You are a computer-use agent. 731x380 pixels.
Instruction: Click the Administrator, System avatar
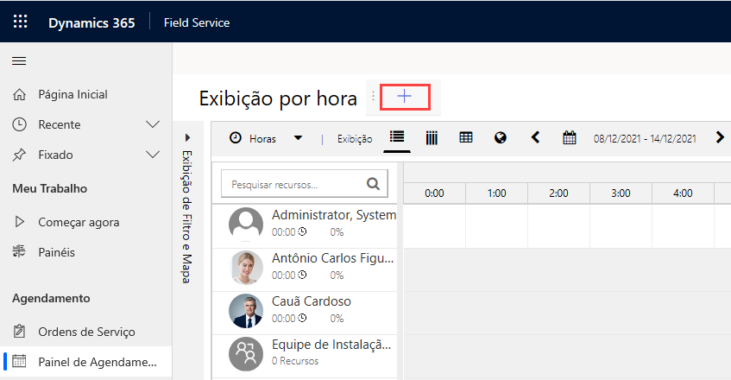tap(246, 225)
